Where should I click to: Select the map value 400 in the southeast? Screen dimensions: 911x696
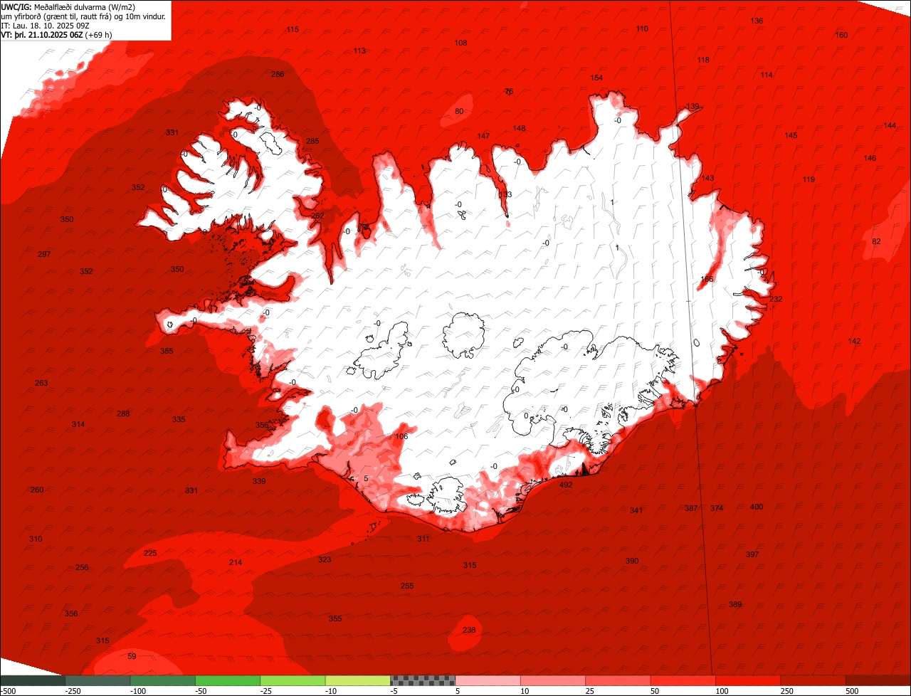tap(757, 507)
